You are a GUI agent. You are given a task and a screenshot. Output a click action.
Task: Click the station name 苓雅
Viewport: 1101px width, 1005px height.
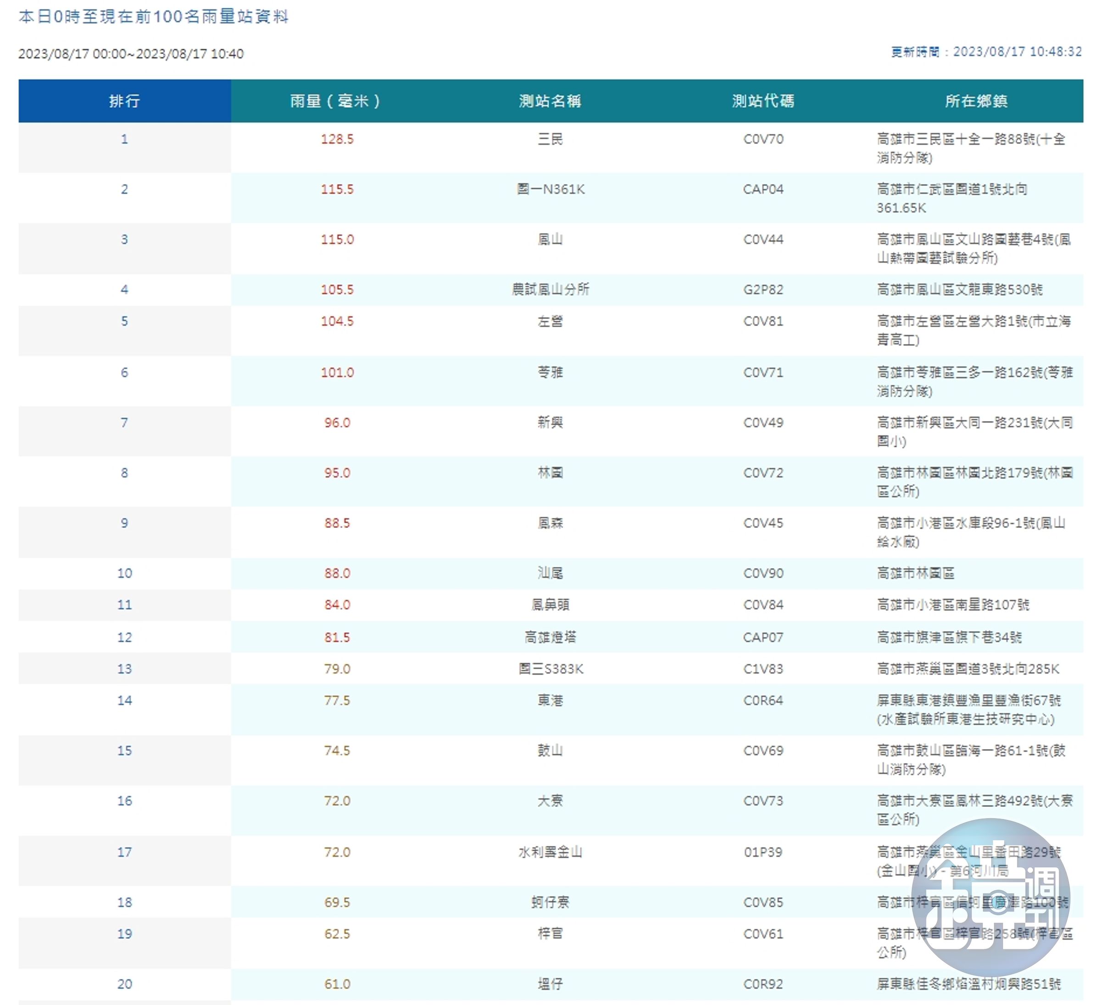click(x=550, y=372)
